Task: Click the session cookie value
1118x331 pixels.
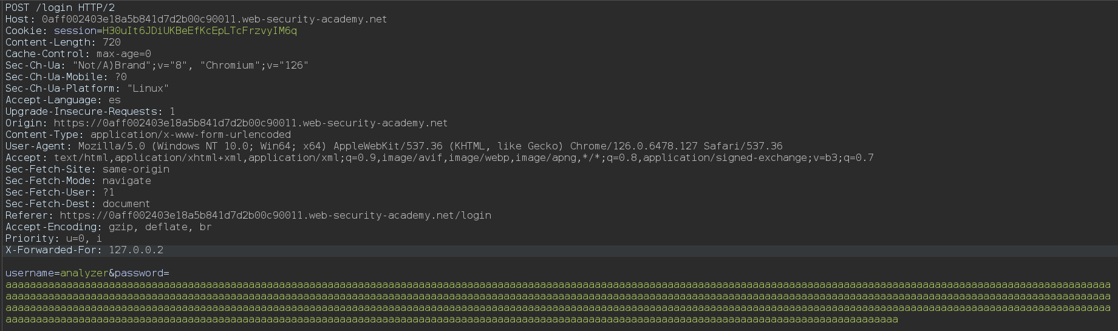Action: point(199,30)
